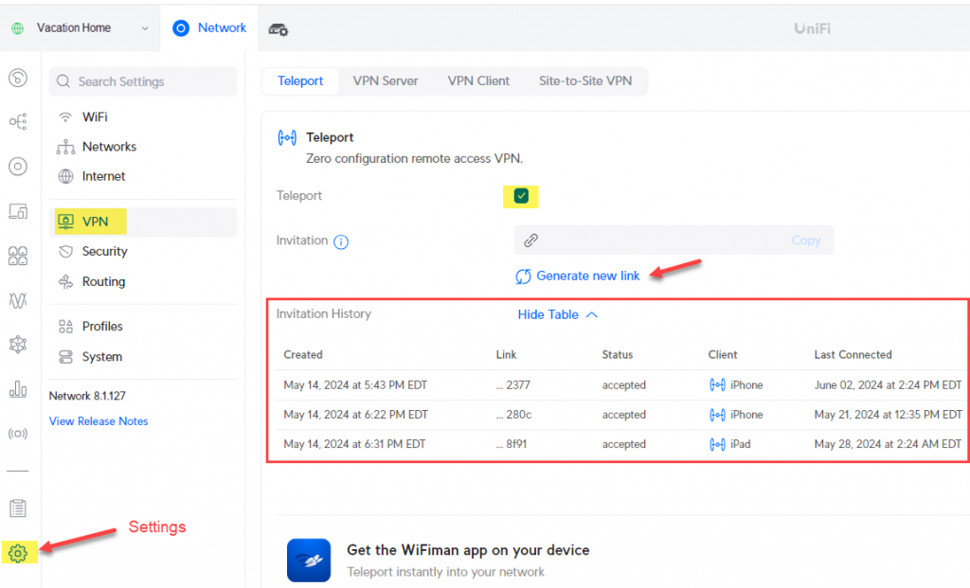Disable the Teleport checkbox
This screenshot has width=970, height=588.
click(x=521, y=196)
